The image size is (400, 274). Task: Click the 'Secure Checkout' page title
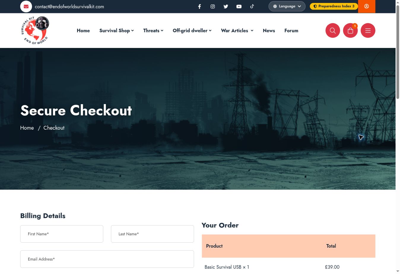point(76,110)
